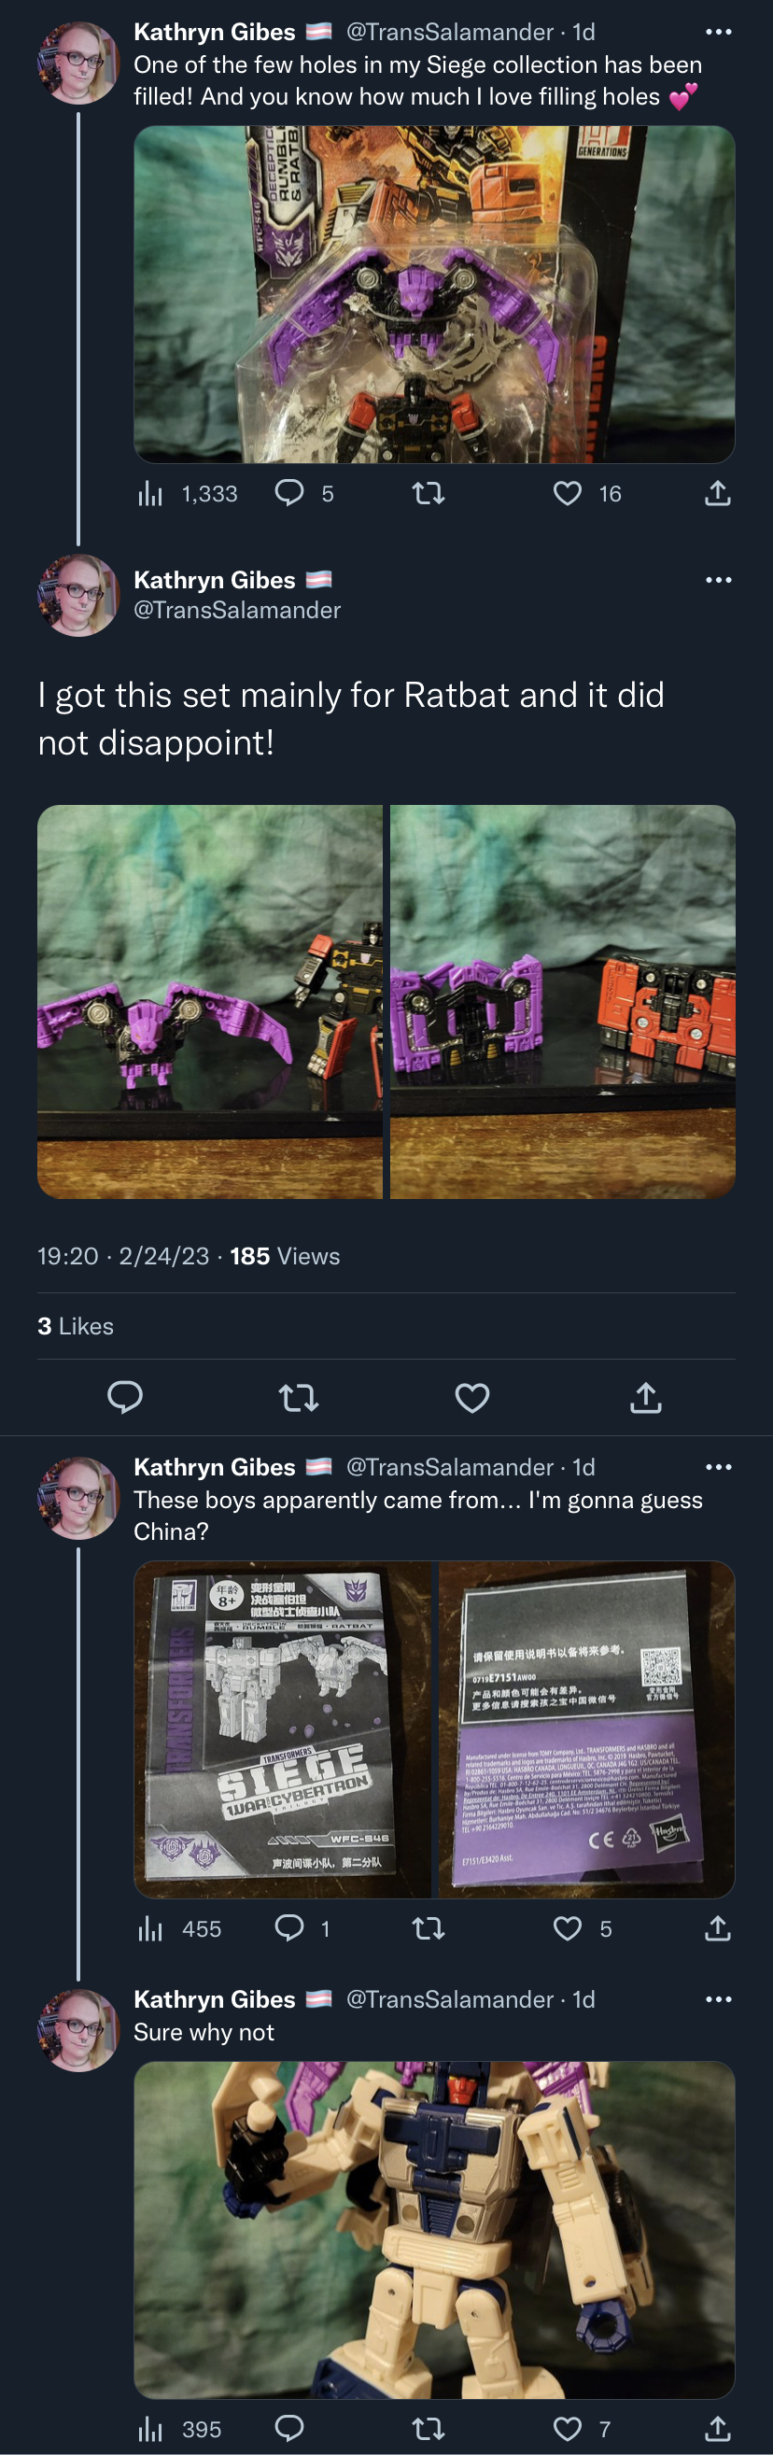Open more options on the 'Sure why not' tweet

[x=718, y=1998]
